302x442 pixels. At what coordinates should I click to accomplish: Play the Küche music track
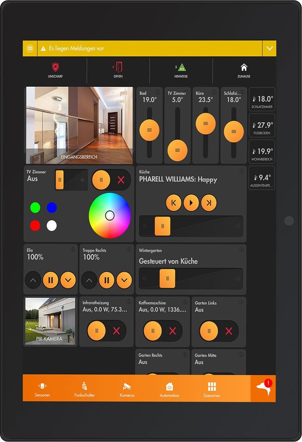pyautogui.click(x=191, y=203)
